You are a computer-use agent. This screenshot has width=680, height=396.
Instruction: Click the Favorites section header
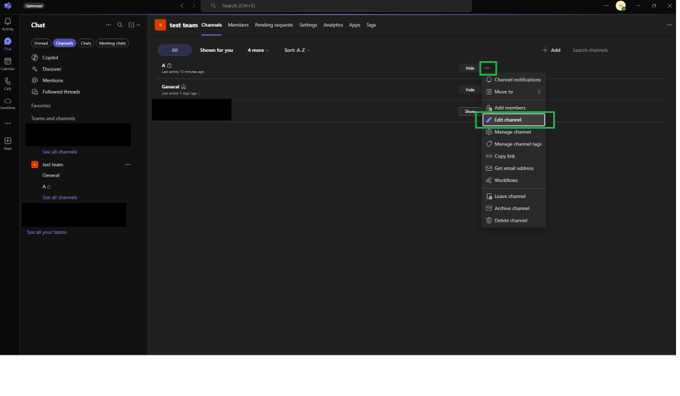point(41,106)
